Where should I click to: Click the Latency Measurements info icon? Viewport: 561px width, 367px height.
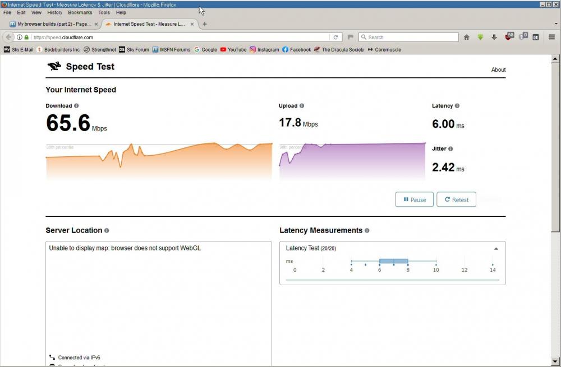(x=367, y=230)
